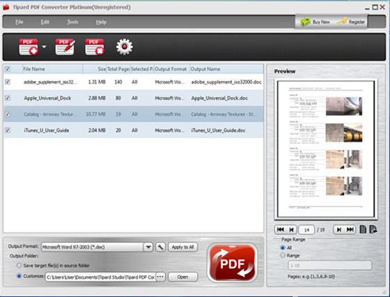The width and height of the screenshot is (390, 297).
Task: Open Preferences gear icon
Action: pos(125,47)
